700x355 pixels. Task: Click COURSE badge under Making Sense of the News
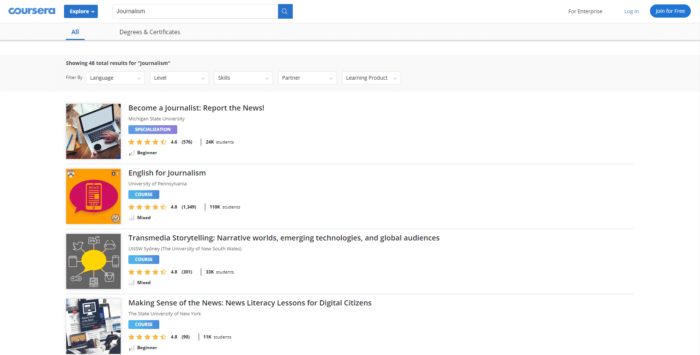click(144, 325)
